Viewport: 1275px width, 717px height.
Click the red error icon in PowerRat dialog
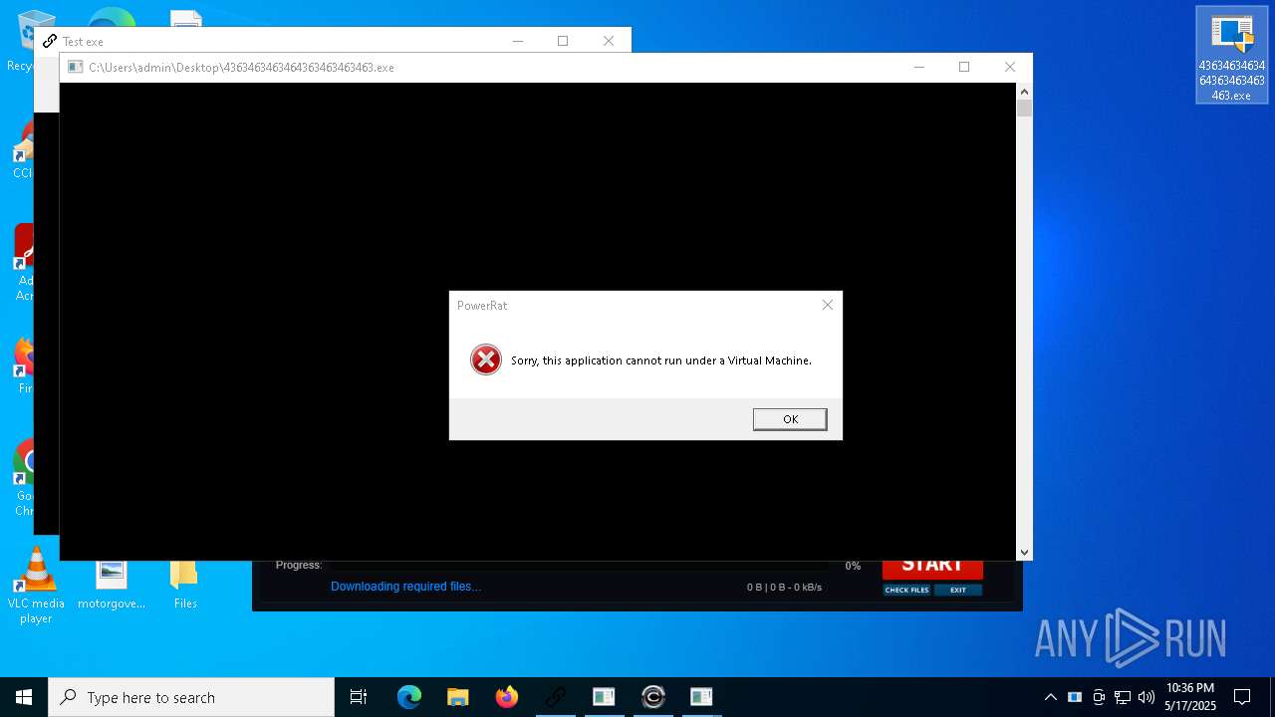coord(486,359)
